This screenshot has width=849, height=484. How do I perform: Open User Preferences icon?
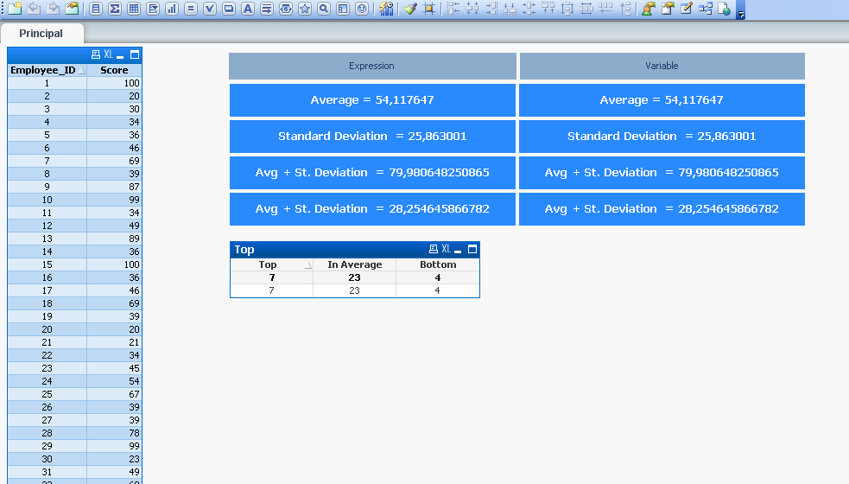648,8
